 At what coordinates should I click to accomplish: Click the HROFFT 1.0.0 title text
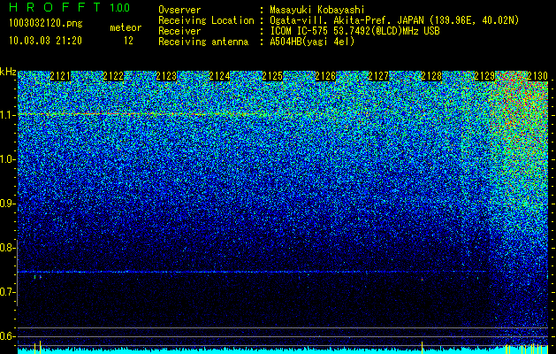coord(70,7)
